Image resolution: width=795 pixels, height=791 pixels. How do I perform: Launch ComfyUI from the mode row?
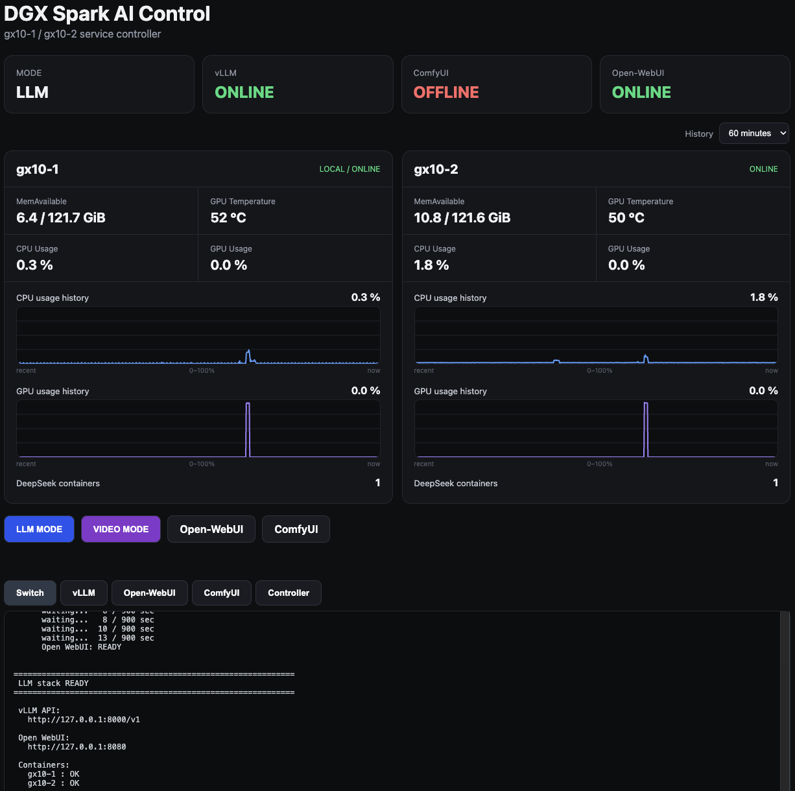pyautogui.click(x=296, y=529)
